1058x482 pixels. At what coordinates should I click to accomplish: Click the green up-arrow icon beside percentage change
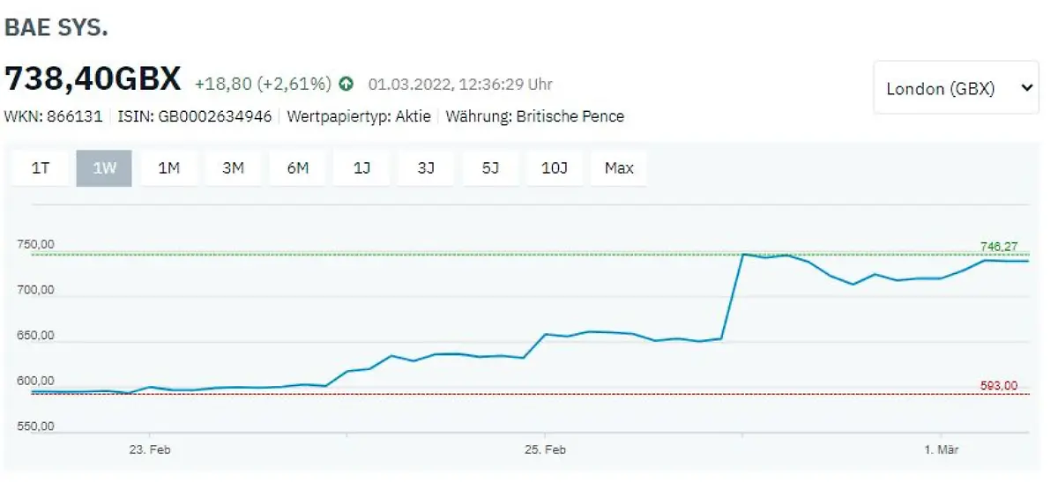pos(346,85)
